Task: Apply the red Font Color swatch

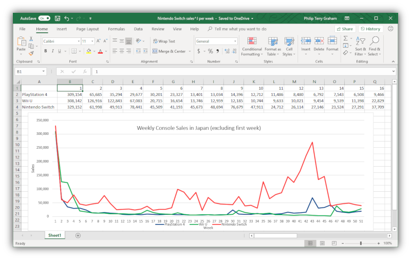Action: tap(100, 51)
